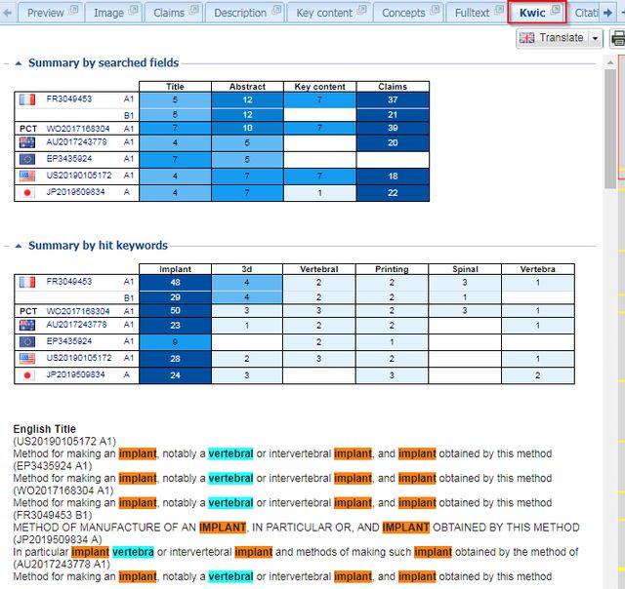Click the pop-out icon on Fulltext tab
Image resolution: width=625 pixels, height=589 pixels.
coord(499,11)
